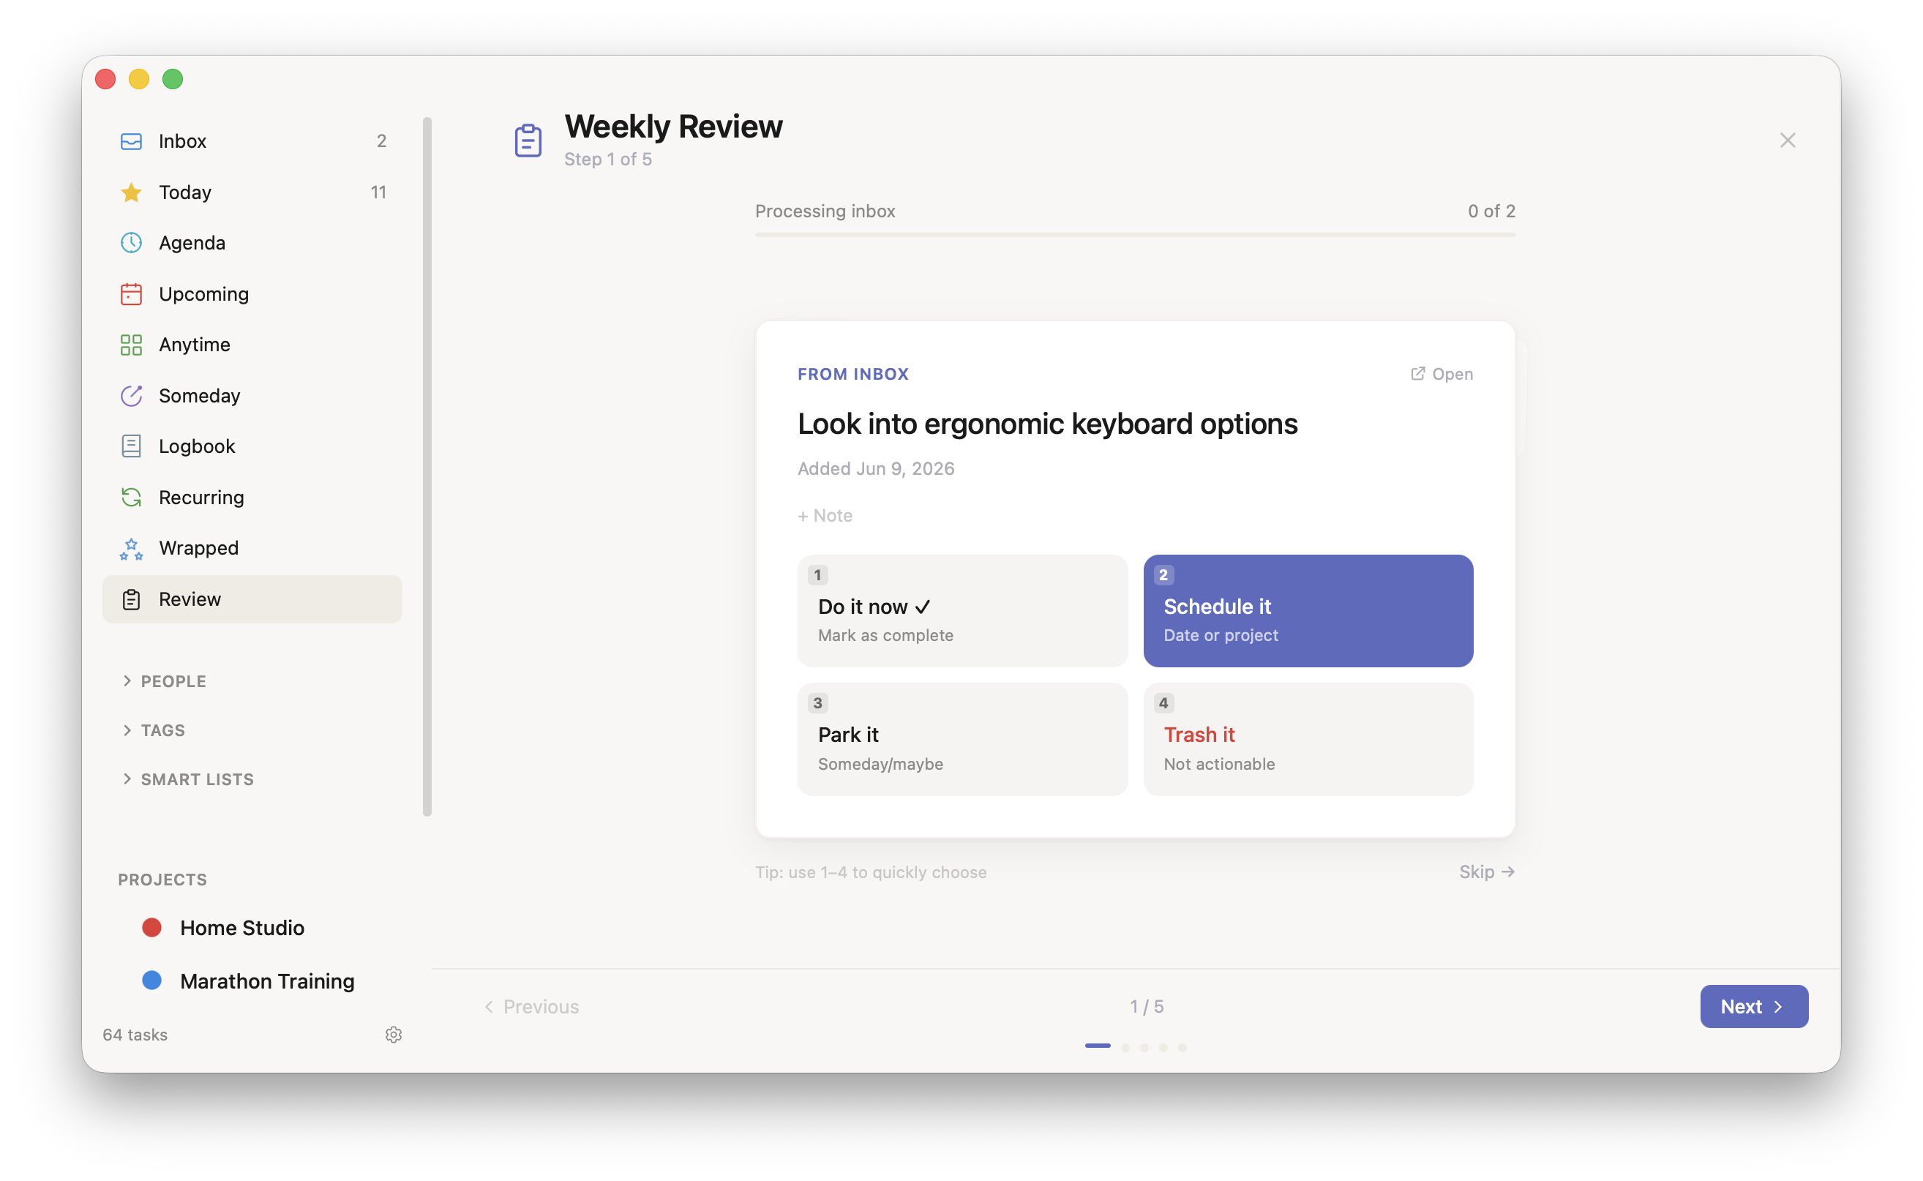Click the last step indicator dot
Viewport: 1923px width, 1181px height.
tap(1182, 1047)
